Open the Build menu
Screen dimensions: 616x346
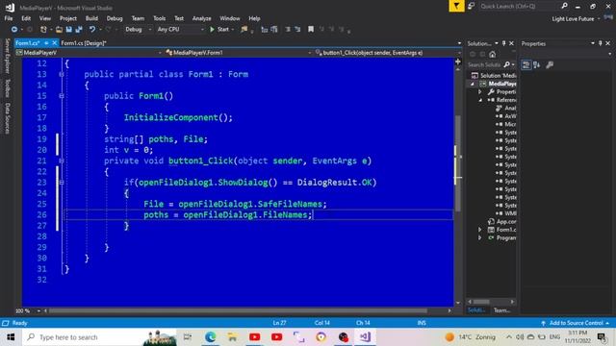point(91,18)
